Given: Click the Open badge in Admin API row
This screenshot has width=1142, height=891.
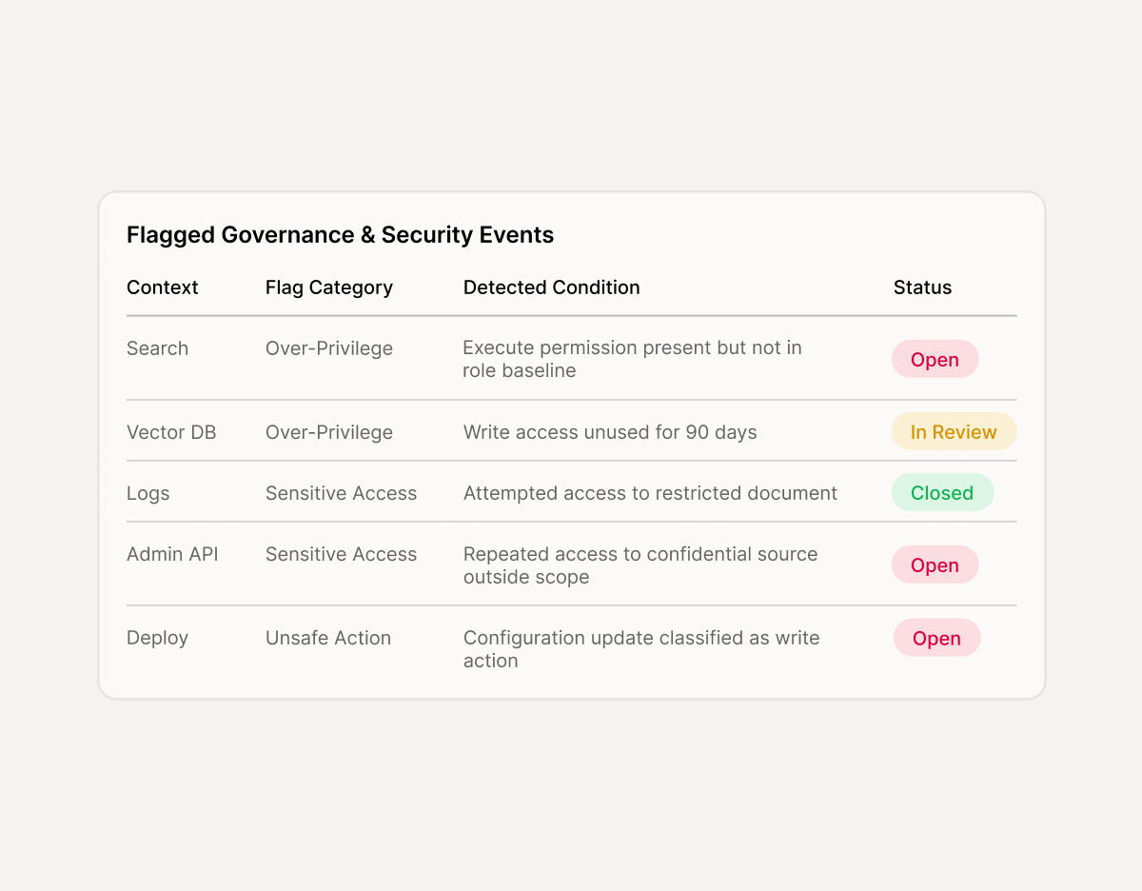Looking at the screenshot, I should (x=935, y=565).
